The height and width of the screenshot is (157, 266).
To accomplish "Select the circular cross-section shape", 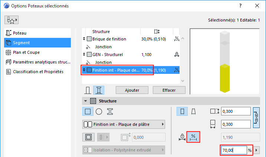I will (x=99, y=111).
